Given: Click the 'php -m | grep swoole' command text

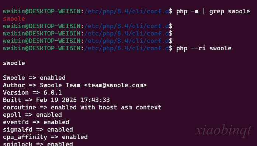Looking at the screenshot, I should click(x=213, y=11).
